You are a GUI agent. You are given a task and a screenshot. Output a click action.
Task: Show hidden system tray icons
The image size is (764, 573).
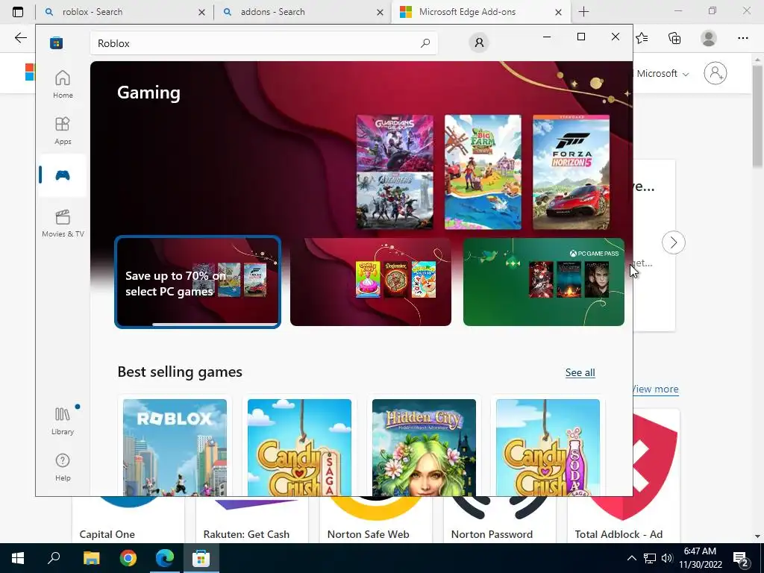[x=631, y=558]
